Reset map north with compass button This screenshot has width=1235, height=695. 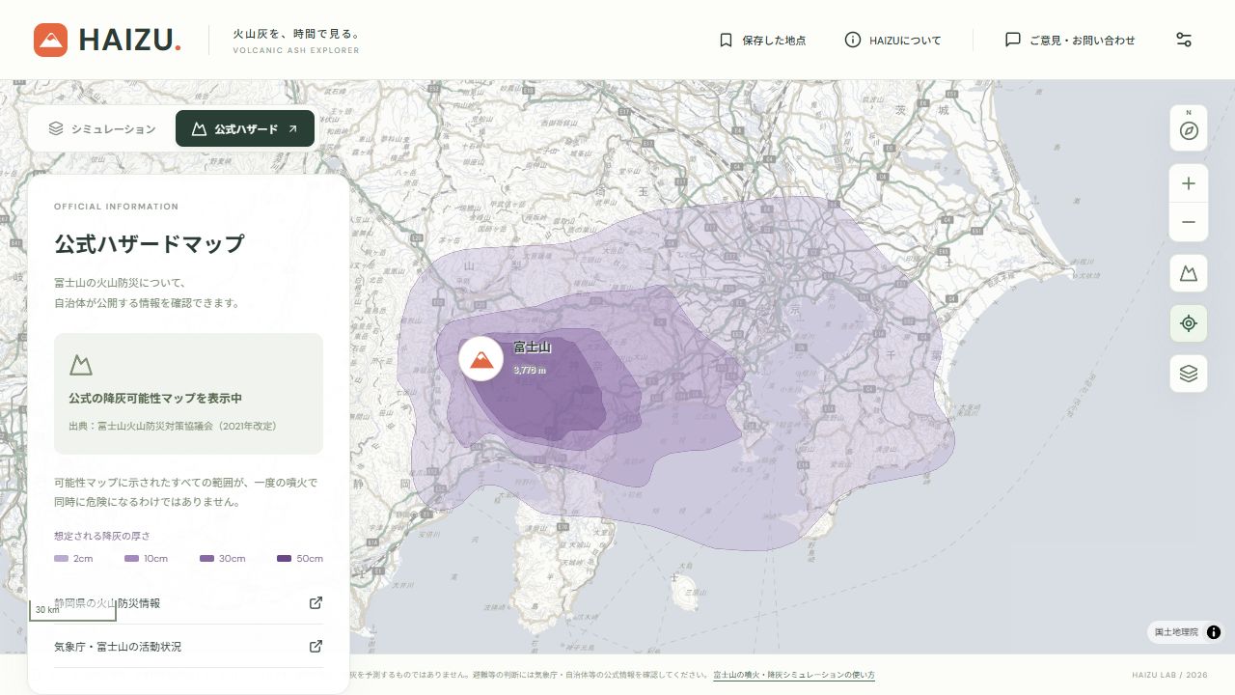tap(1189, 128)
